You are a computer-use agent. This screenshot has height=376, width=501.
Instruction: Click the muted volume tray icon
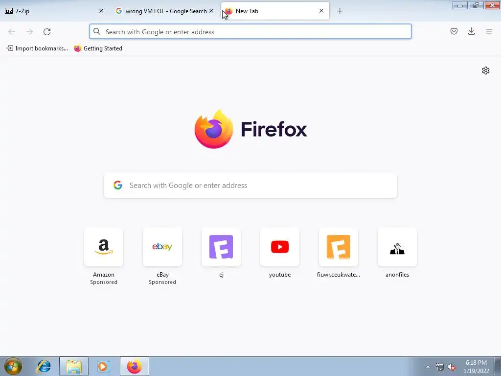pos(452,367)
